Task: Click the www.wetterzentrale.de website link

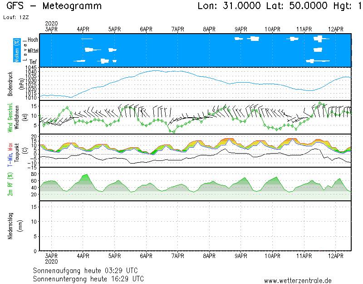Action: point(298,280)
